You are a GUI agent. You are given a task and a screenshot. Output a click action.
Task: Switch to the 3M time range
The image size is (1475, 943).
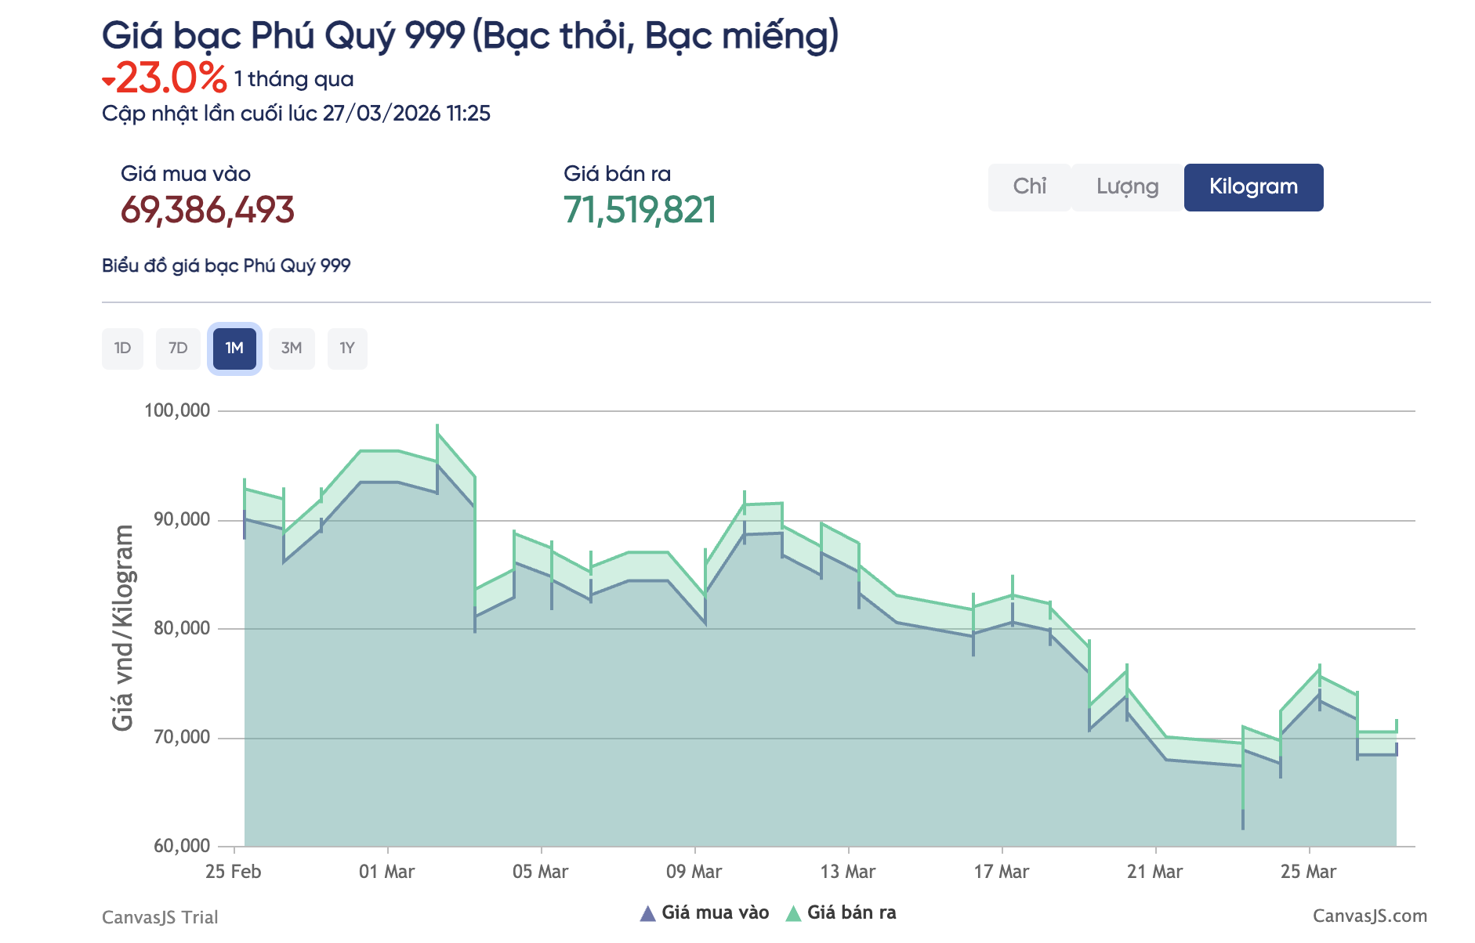pos(292,348)
